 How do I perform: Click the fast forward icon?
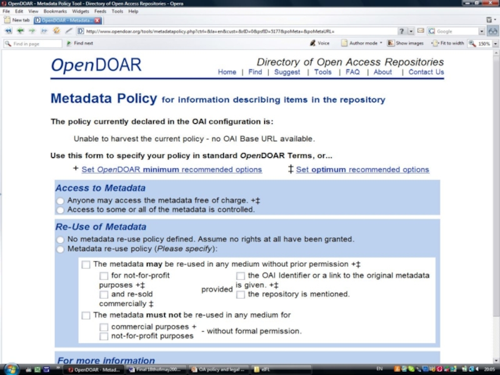[44, 31]
